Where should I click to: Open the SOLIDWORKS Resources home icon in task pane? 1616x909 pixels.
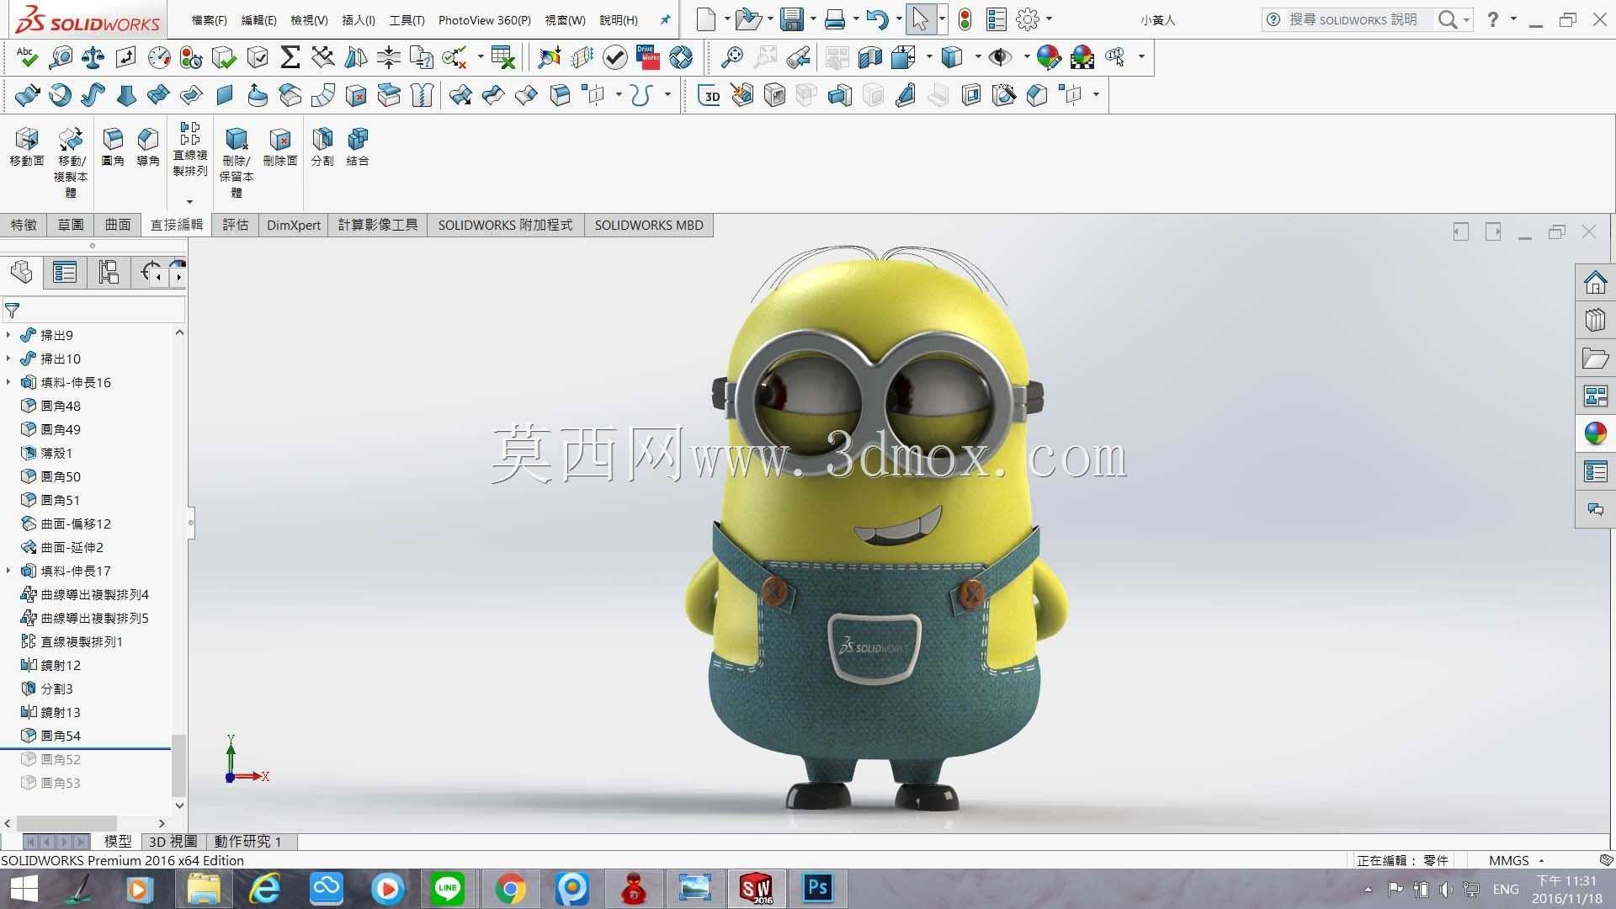(1595, 283)
